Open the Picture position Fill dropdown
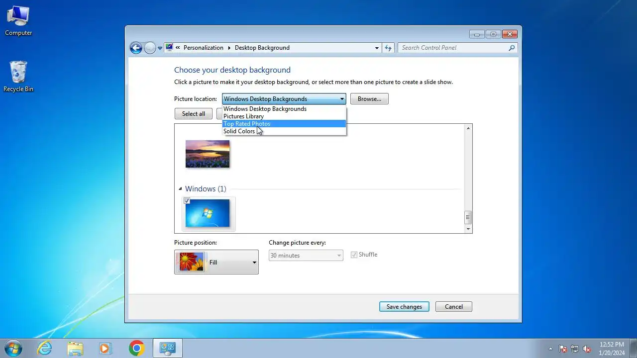The width and height of the screenshot is (637, 358). click(216, 262)
